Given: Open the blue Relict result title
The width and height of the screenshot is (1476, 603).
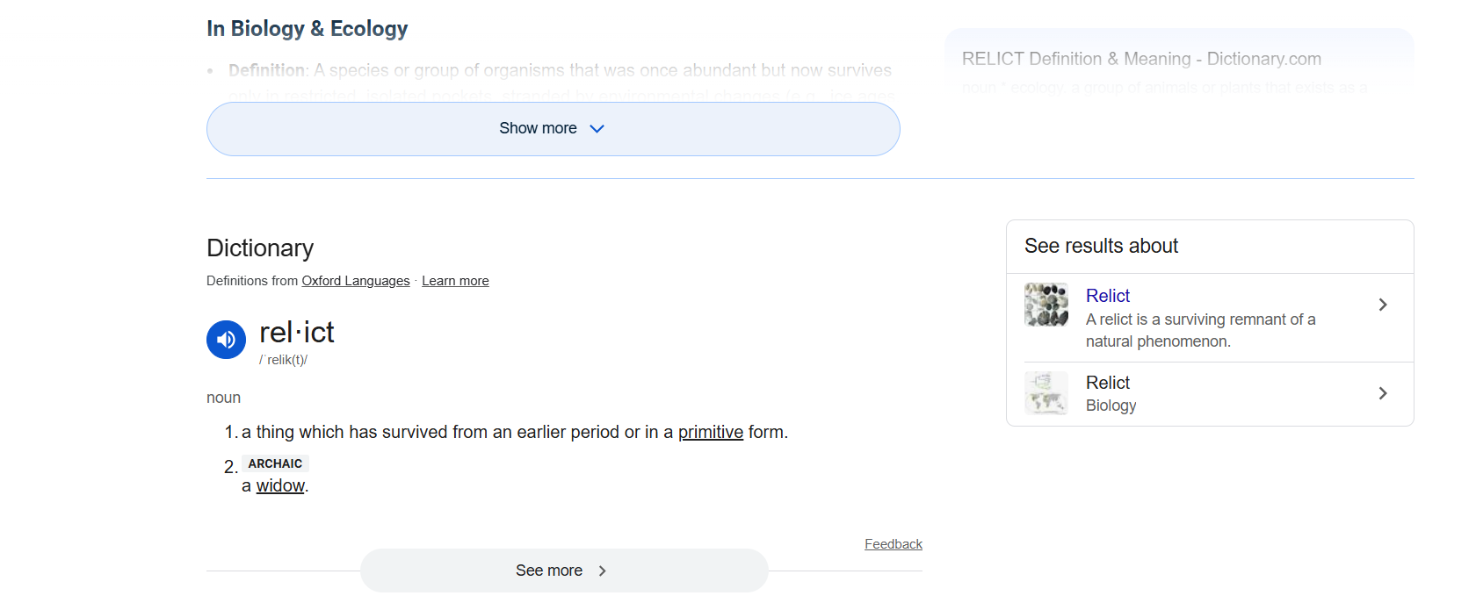Looking at the screenshot, I should pos(1108,296).
